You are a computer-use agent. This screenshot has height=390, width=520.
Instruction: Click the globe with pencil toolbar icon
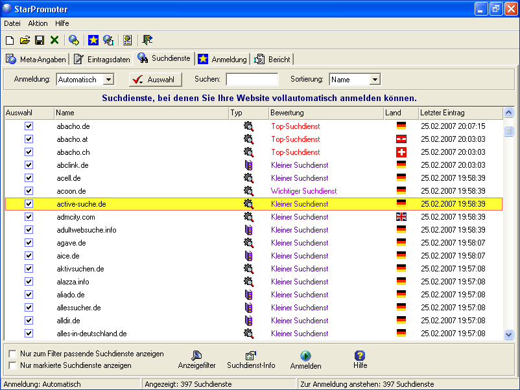click(x=108, y=40)
